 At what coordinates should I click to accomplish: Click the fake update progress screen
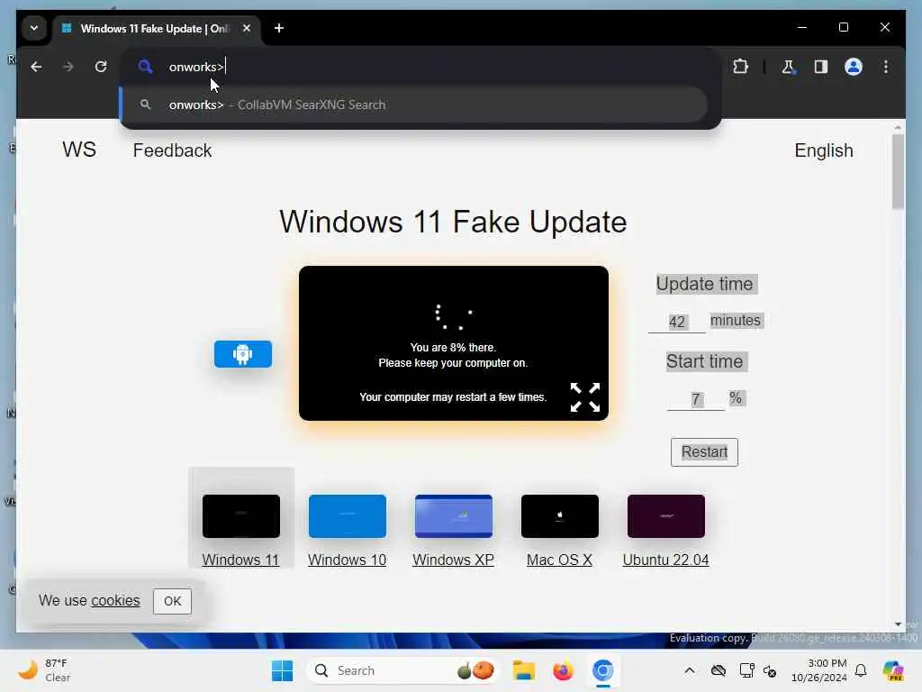[454, 343]
